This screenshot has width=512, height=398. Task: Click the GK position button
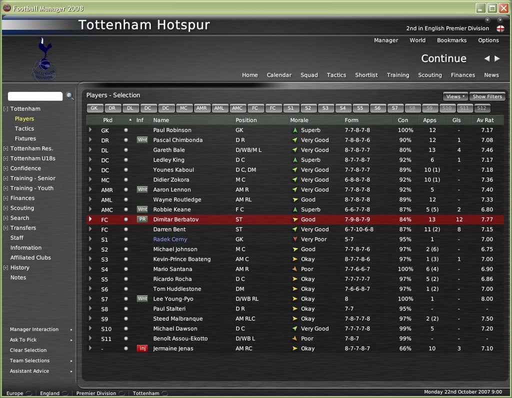94,108
